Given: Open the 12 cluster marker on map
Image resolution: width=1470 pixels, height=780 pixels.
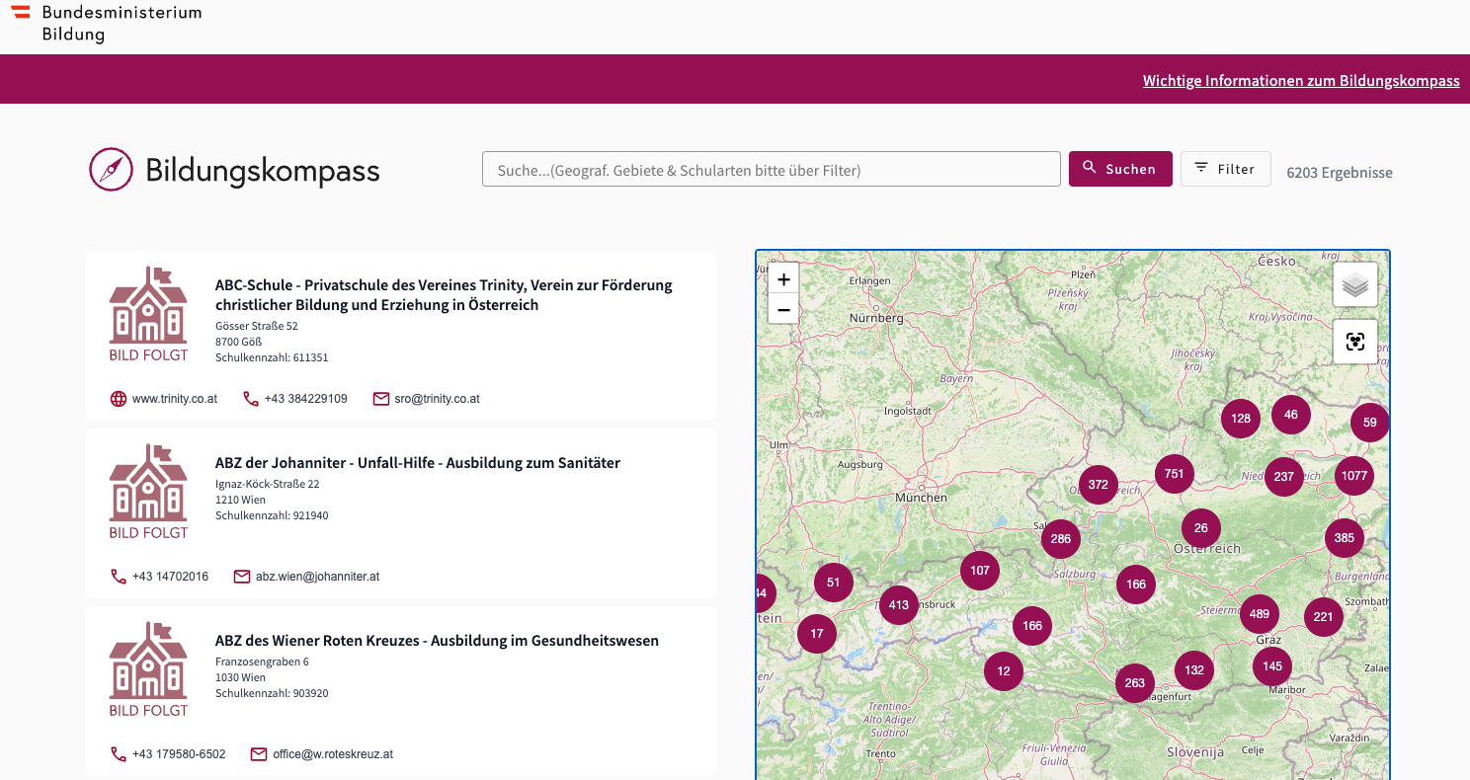Looking at the screenshot, I should click(1003, 671).
